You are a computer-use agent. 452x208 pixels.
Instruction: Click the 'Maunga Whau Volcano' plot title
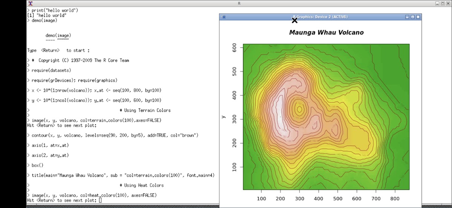pyautogui.click(x=326, y=33)
